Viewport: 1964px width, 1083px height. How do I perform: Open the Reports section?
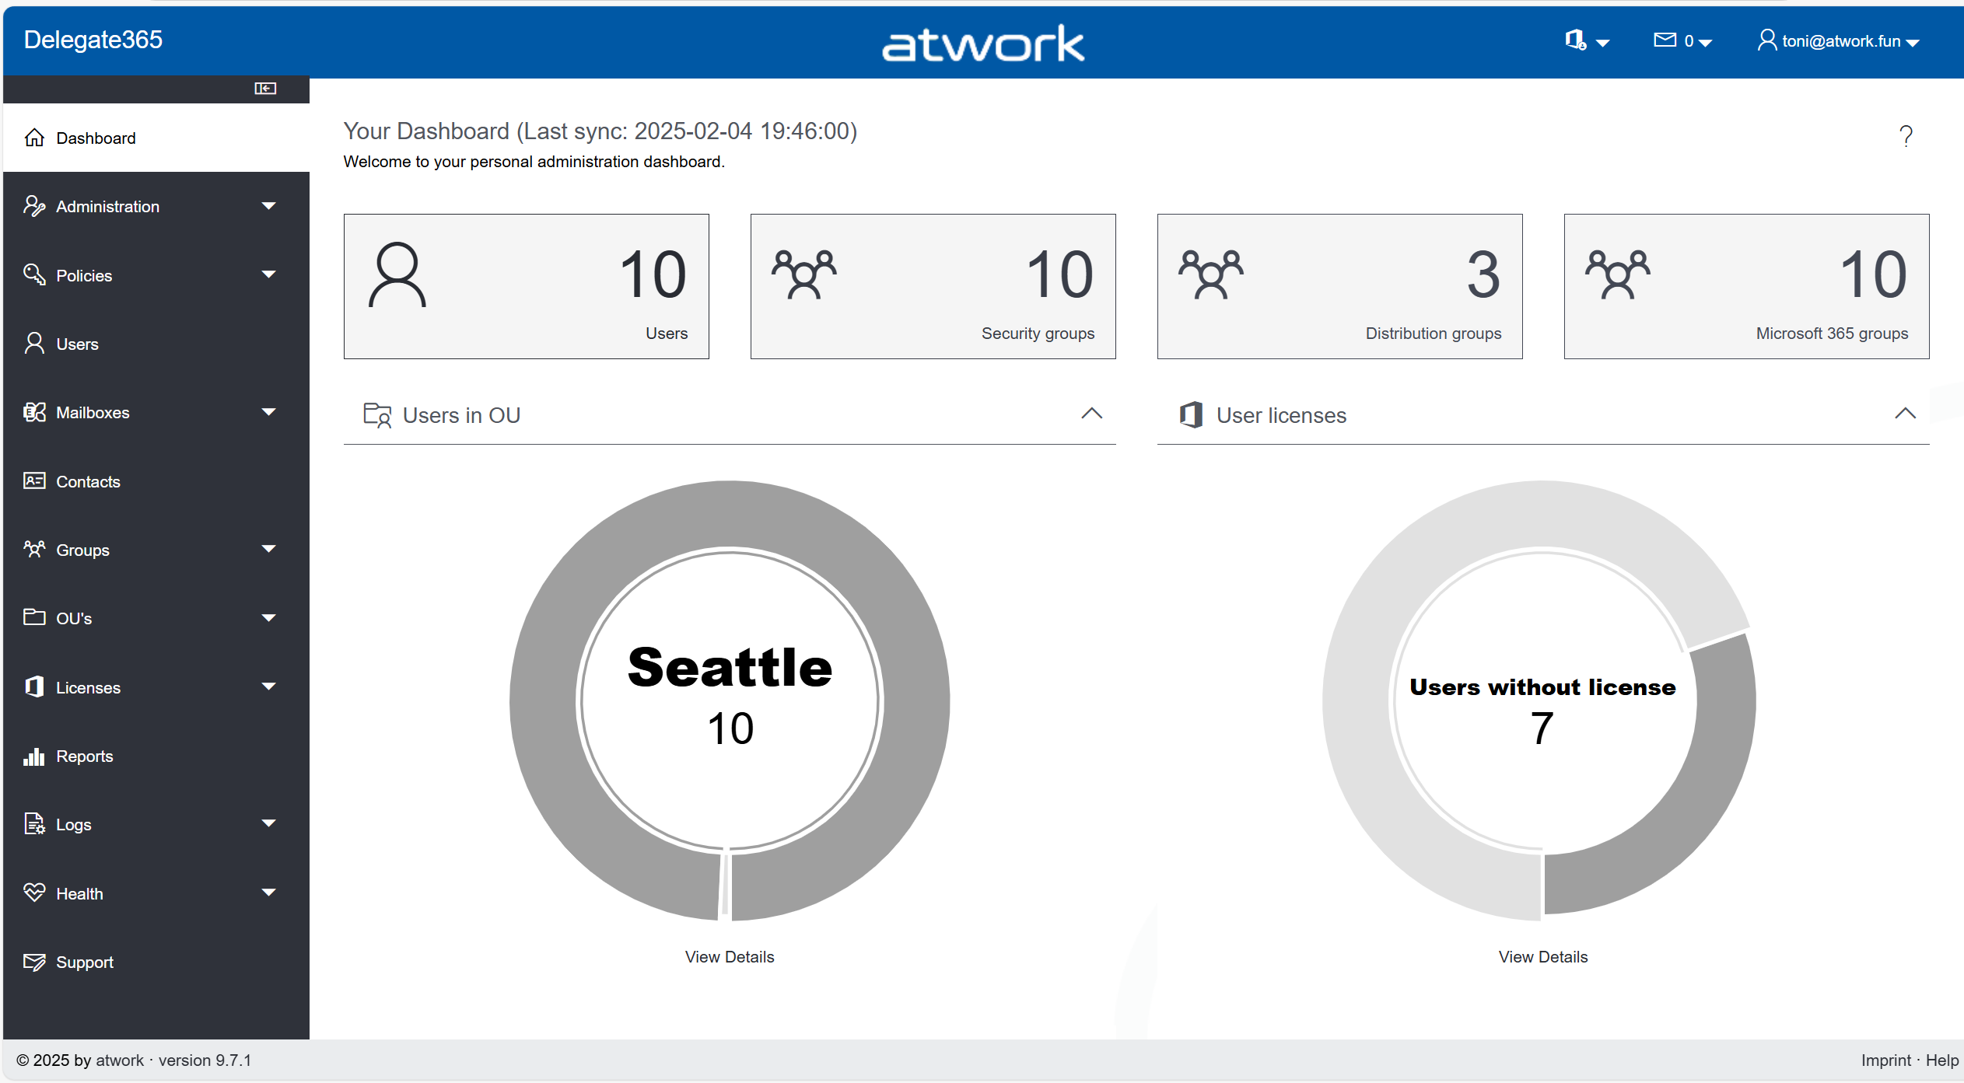(86, 756)
